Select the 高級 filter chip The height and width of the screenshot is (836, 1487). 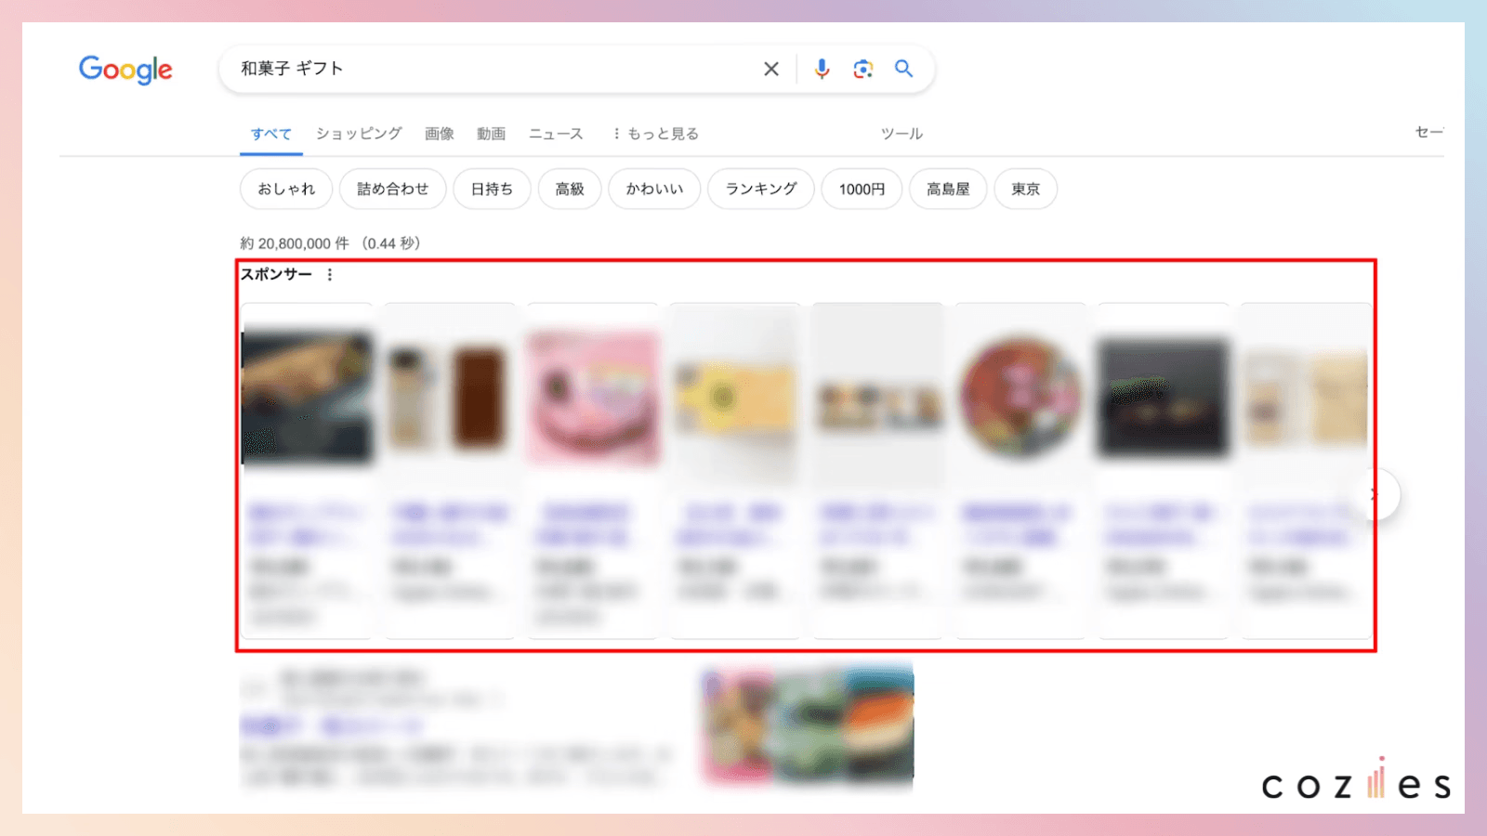point(570,189)
